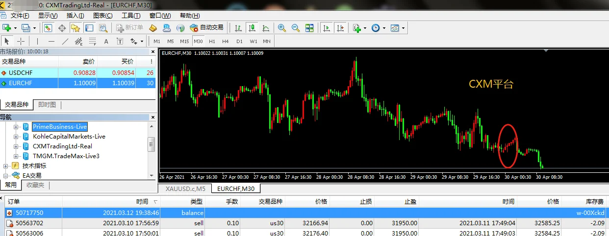Choose the trendline drawing tool
Screen dimensions: 609x236
point(65,41)
